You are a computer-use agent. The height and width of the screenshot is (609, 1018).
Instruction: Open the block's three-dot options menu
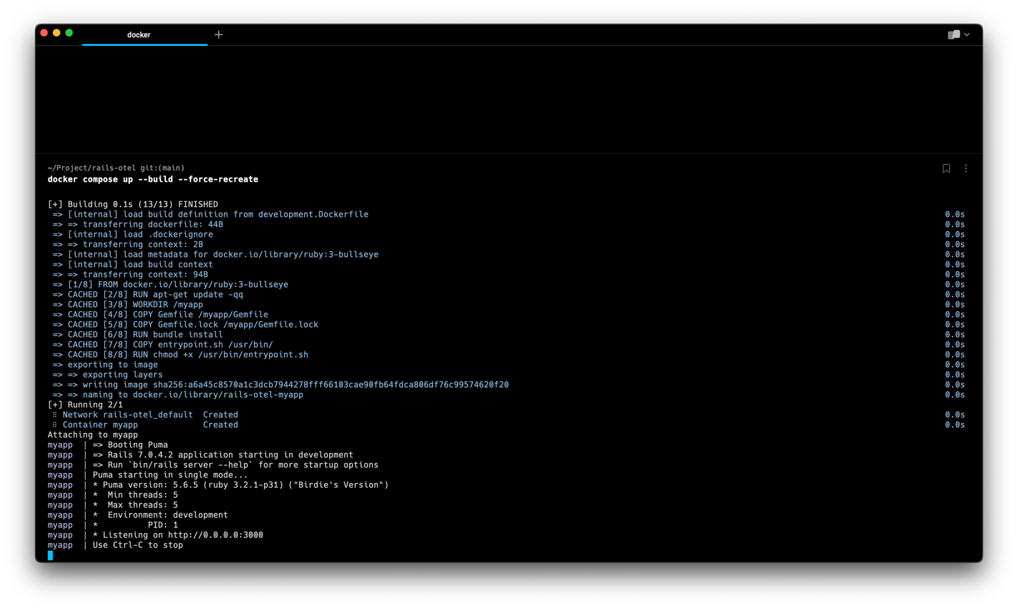tap(965, 169)
